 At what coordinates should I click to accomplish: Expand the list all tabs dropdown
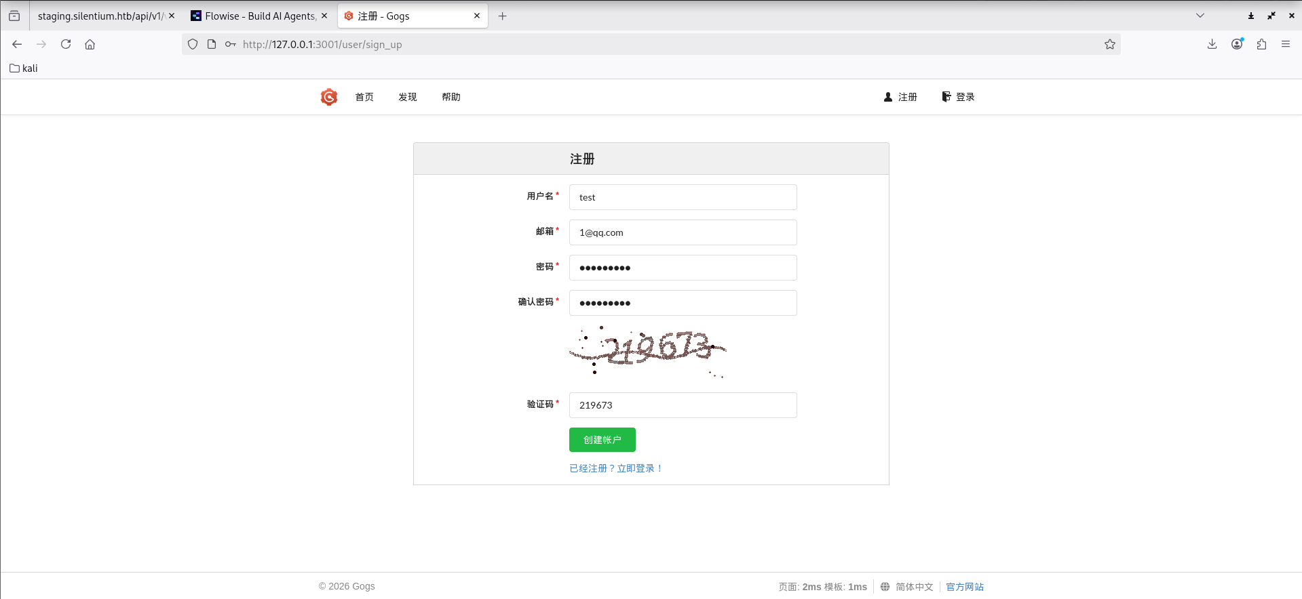(x=1200, y=16)
